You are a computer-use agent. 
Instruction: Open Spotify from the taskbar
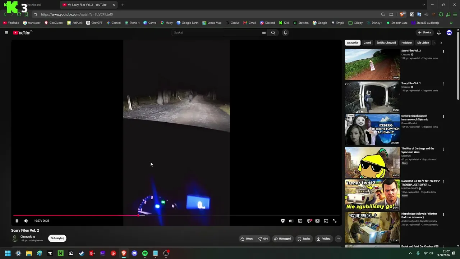click(145, 253)
